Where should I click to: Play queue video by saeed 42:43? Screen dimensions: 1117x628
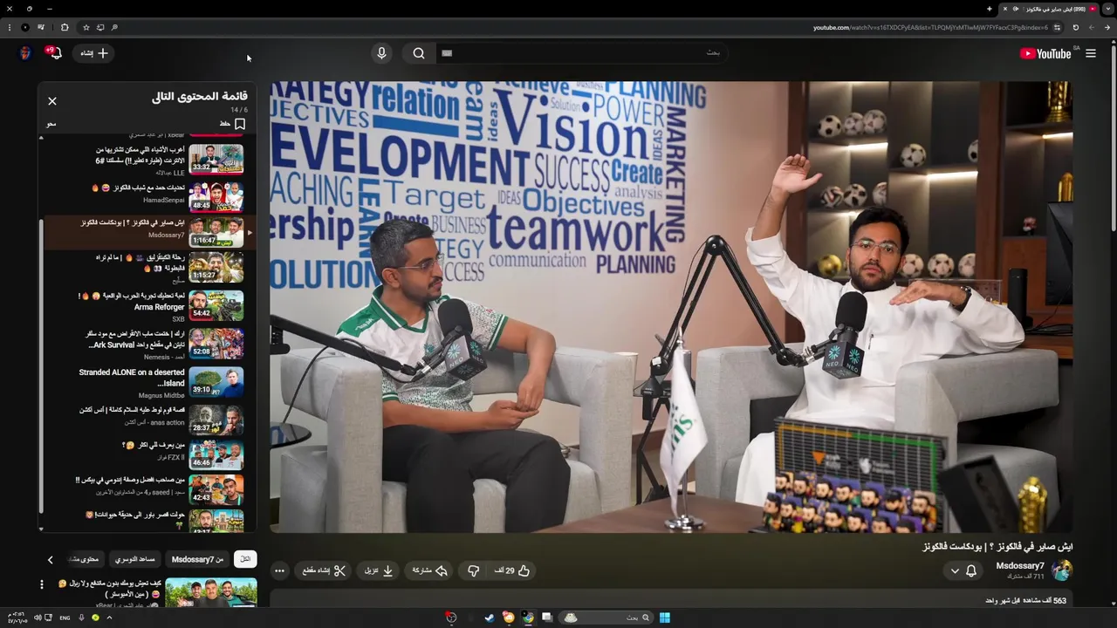tap(150, 489)
